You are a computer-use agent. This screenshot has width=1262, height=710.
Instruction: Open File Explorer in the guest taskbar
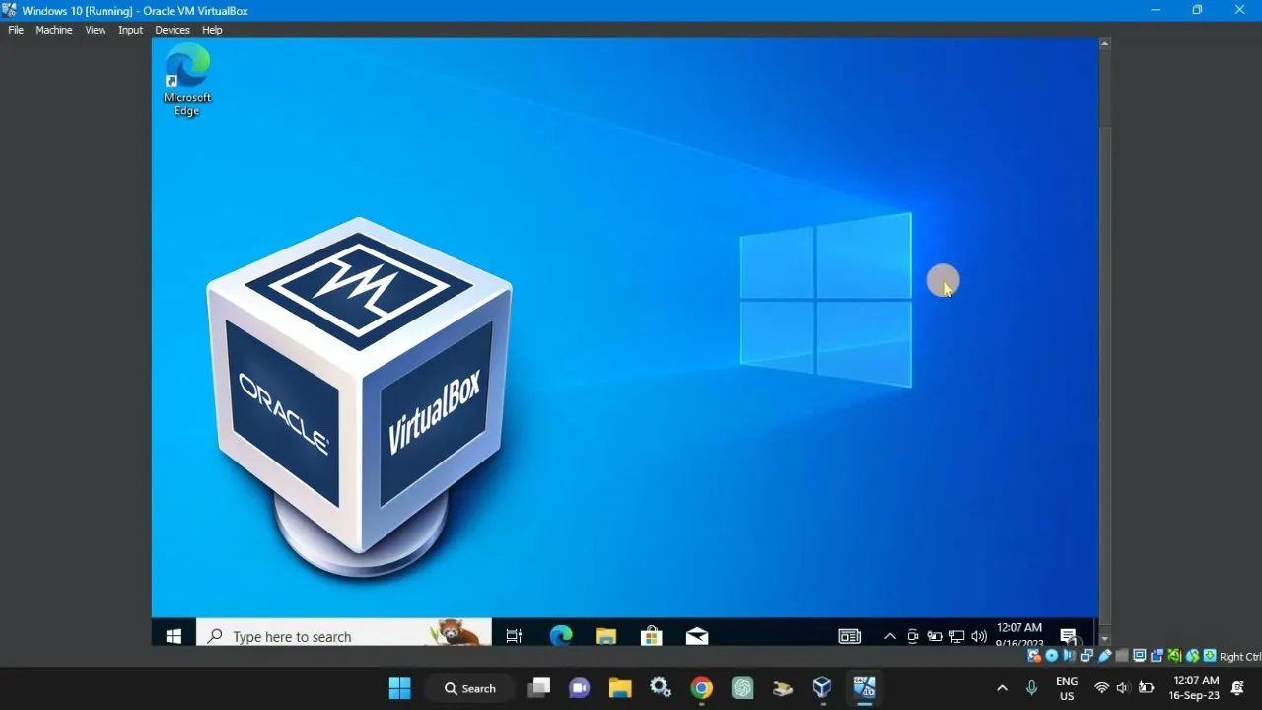click(x=606, y=636)
